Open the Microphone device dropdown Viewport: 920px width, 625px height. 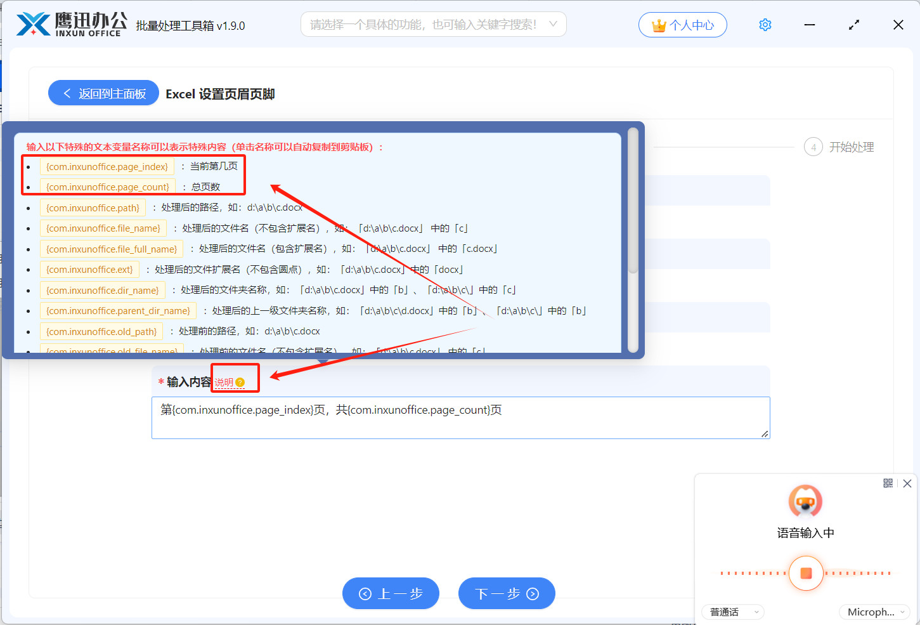point(874,612)
